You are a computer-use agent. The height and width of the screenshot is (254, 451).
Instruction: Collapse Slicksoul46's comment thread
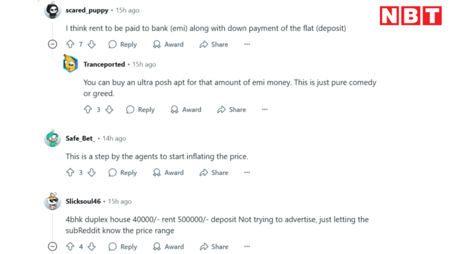(52, 247)
